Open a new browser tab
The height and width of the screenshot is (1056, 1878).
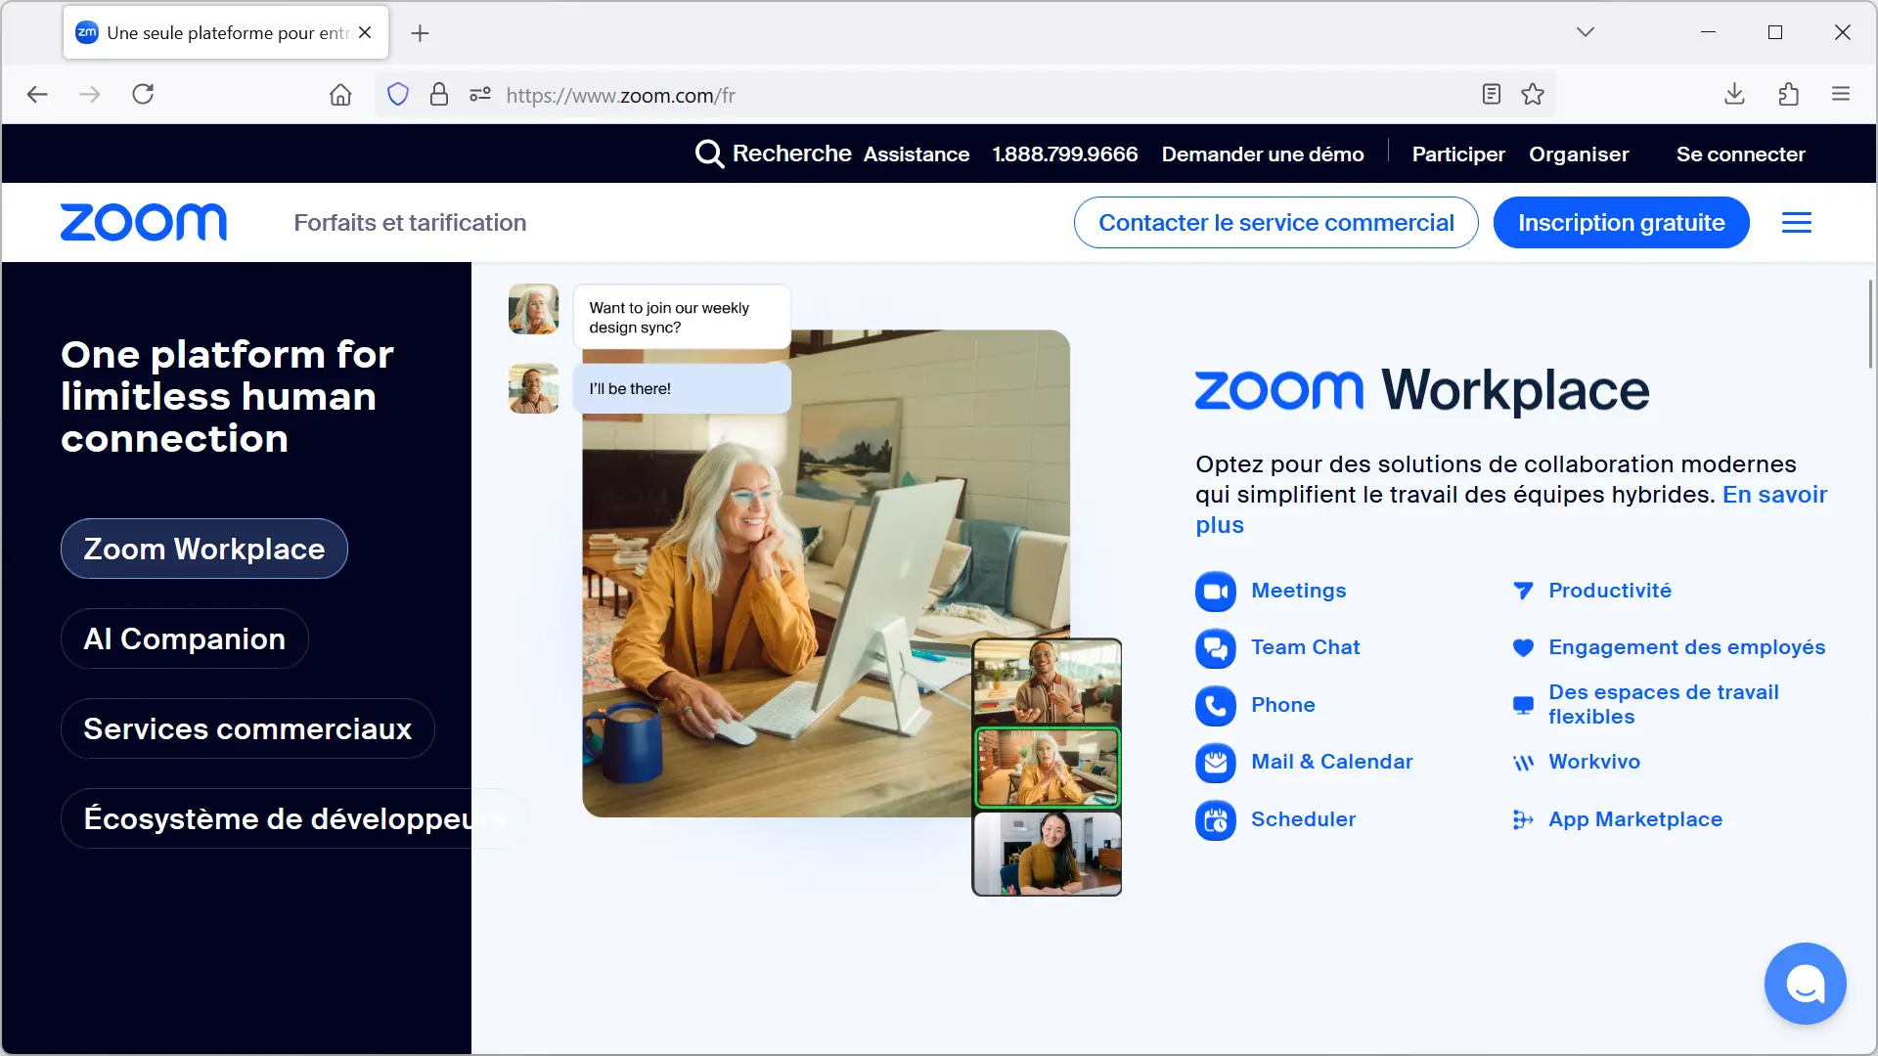(420, 33)
